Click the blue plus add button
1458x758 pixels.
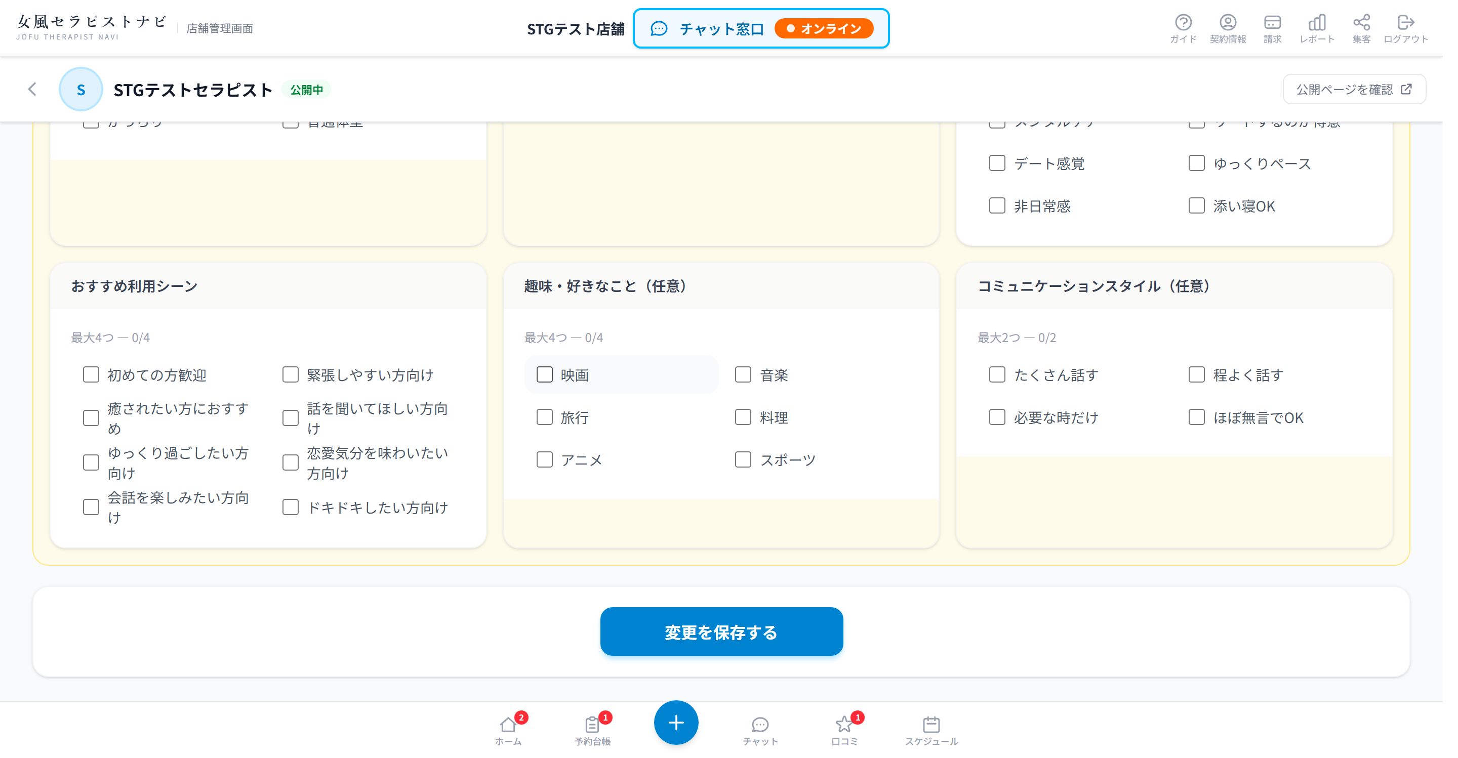point(683,730)
